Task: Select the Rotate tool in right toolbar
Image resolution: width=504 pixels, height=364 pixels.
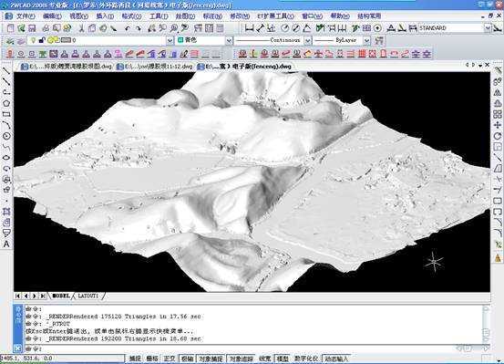Action: (x=498, y=136)
